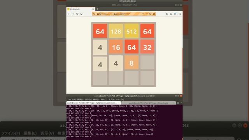
Task: Click the line starting '[[64, 128, 512, 64], [16, 64, 16, 8]'
Action: [111, 106]
